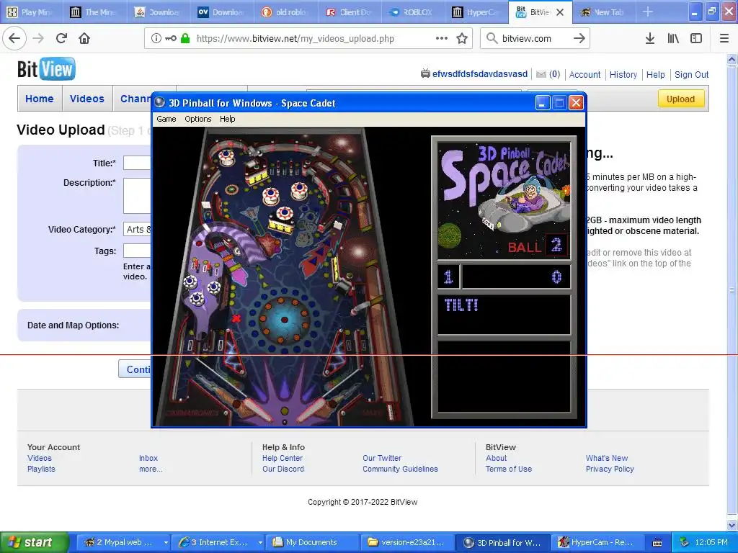738x553 pixels.
Task: Open HyperCam taskbar button
Action: pos(596,543)
